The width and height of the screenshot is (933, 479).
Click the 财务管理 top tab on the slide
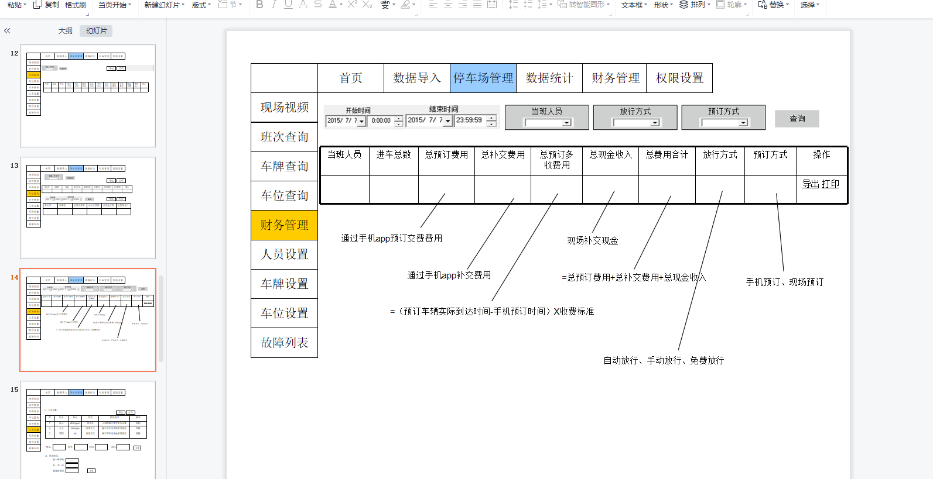614,78
